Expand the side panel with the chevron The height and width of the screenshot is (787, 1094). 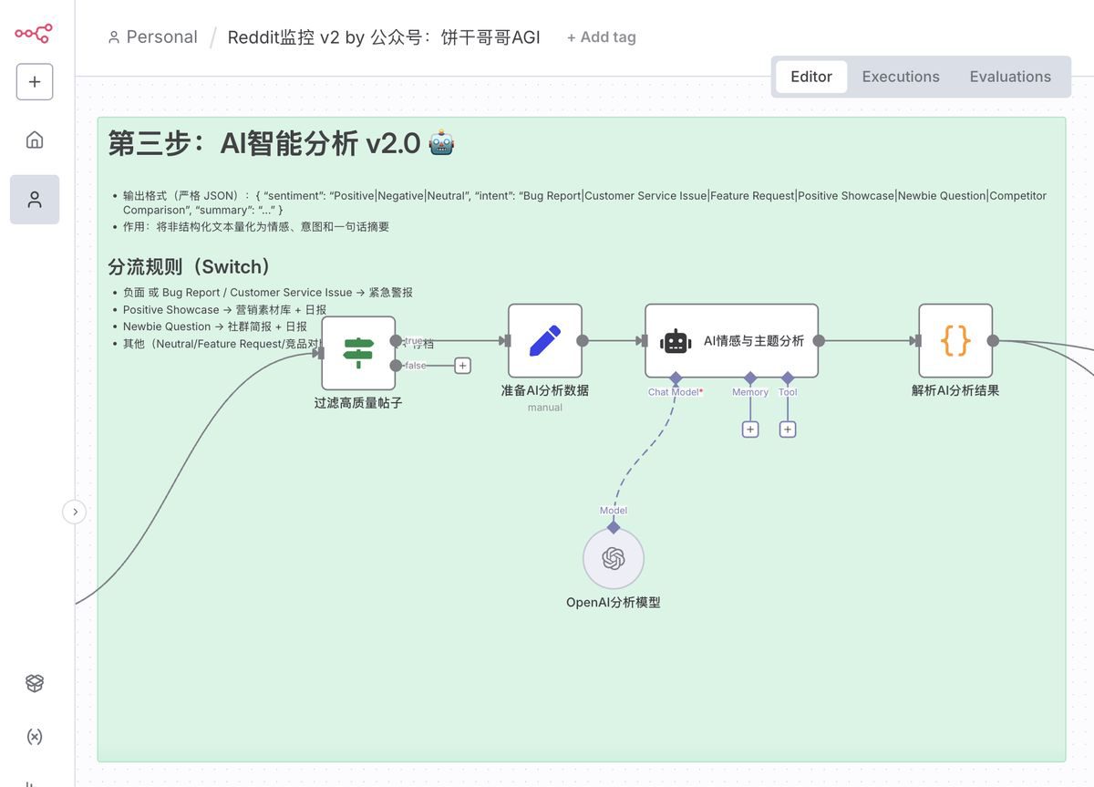pos(75,512)
